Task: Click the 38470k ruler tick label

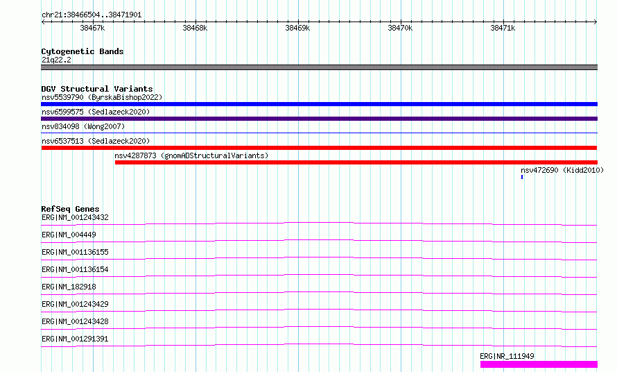Action: coord(400,28)
